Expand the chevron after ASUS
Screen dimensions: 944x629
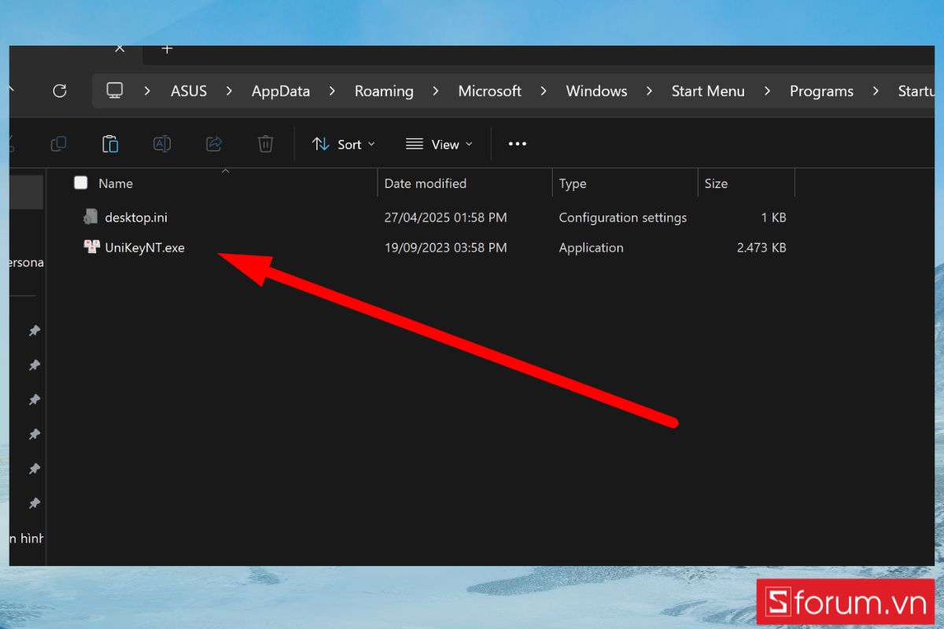click(x=229, y=91)
